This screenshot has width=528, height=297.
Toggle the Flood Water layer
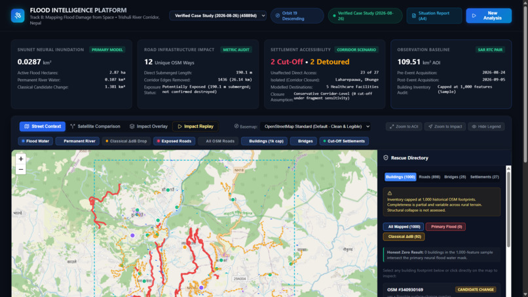[x=35, y=141]
